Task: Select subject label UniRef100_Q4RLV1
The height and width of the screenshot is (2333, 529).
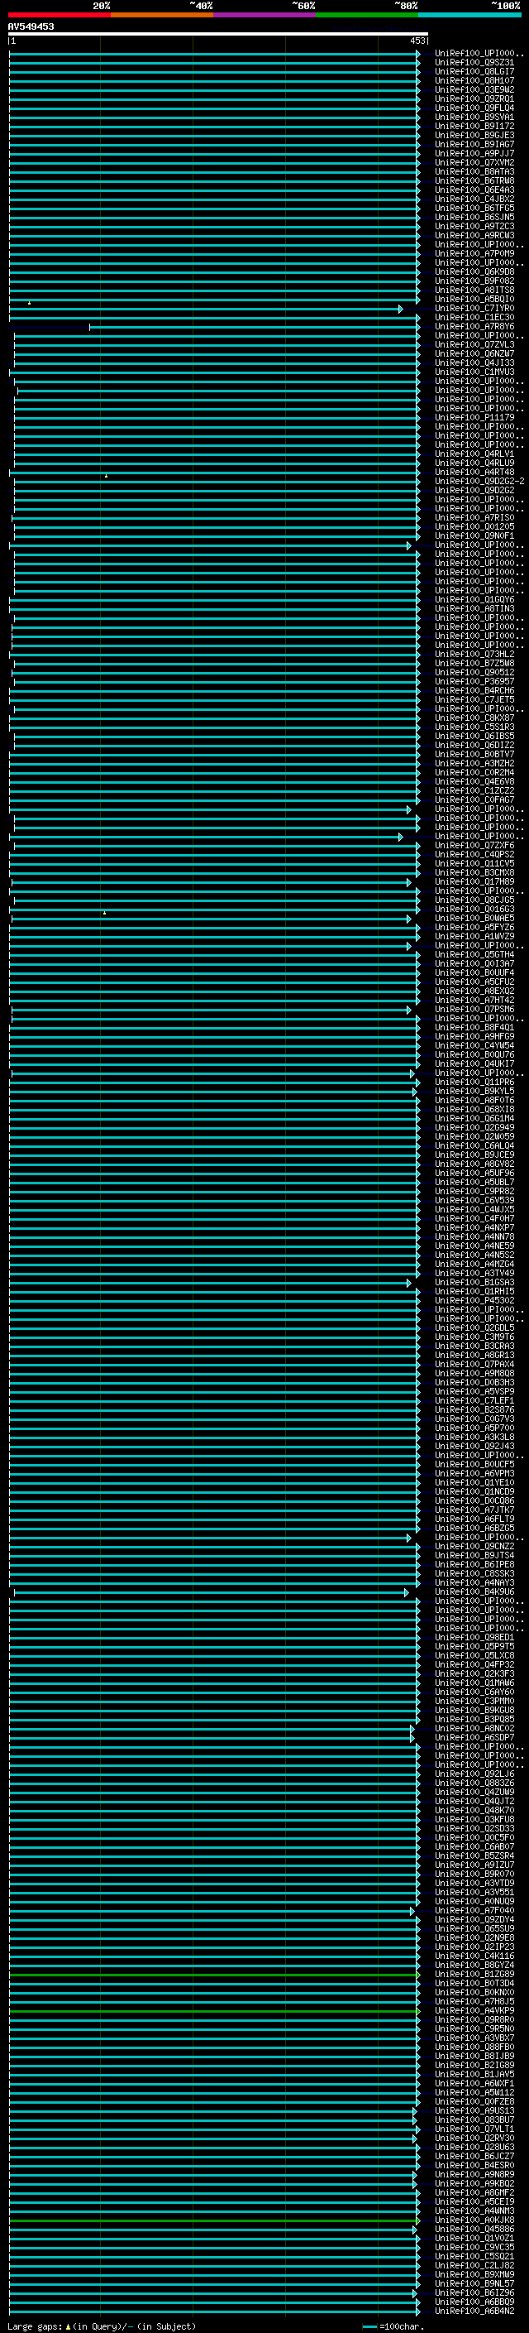Action: coord(474,454)
